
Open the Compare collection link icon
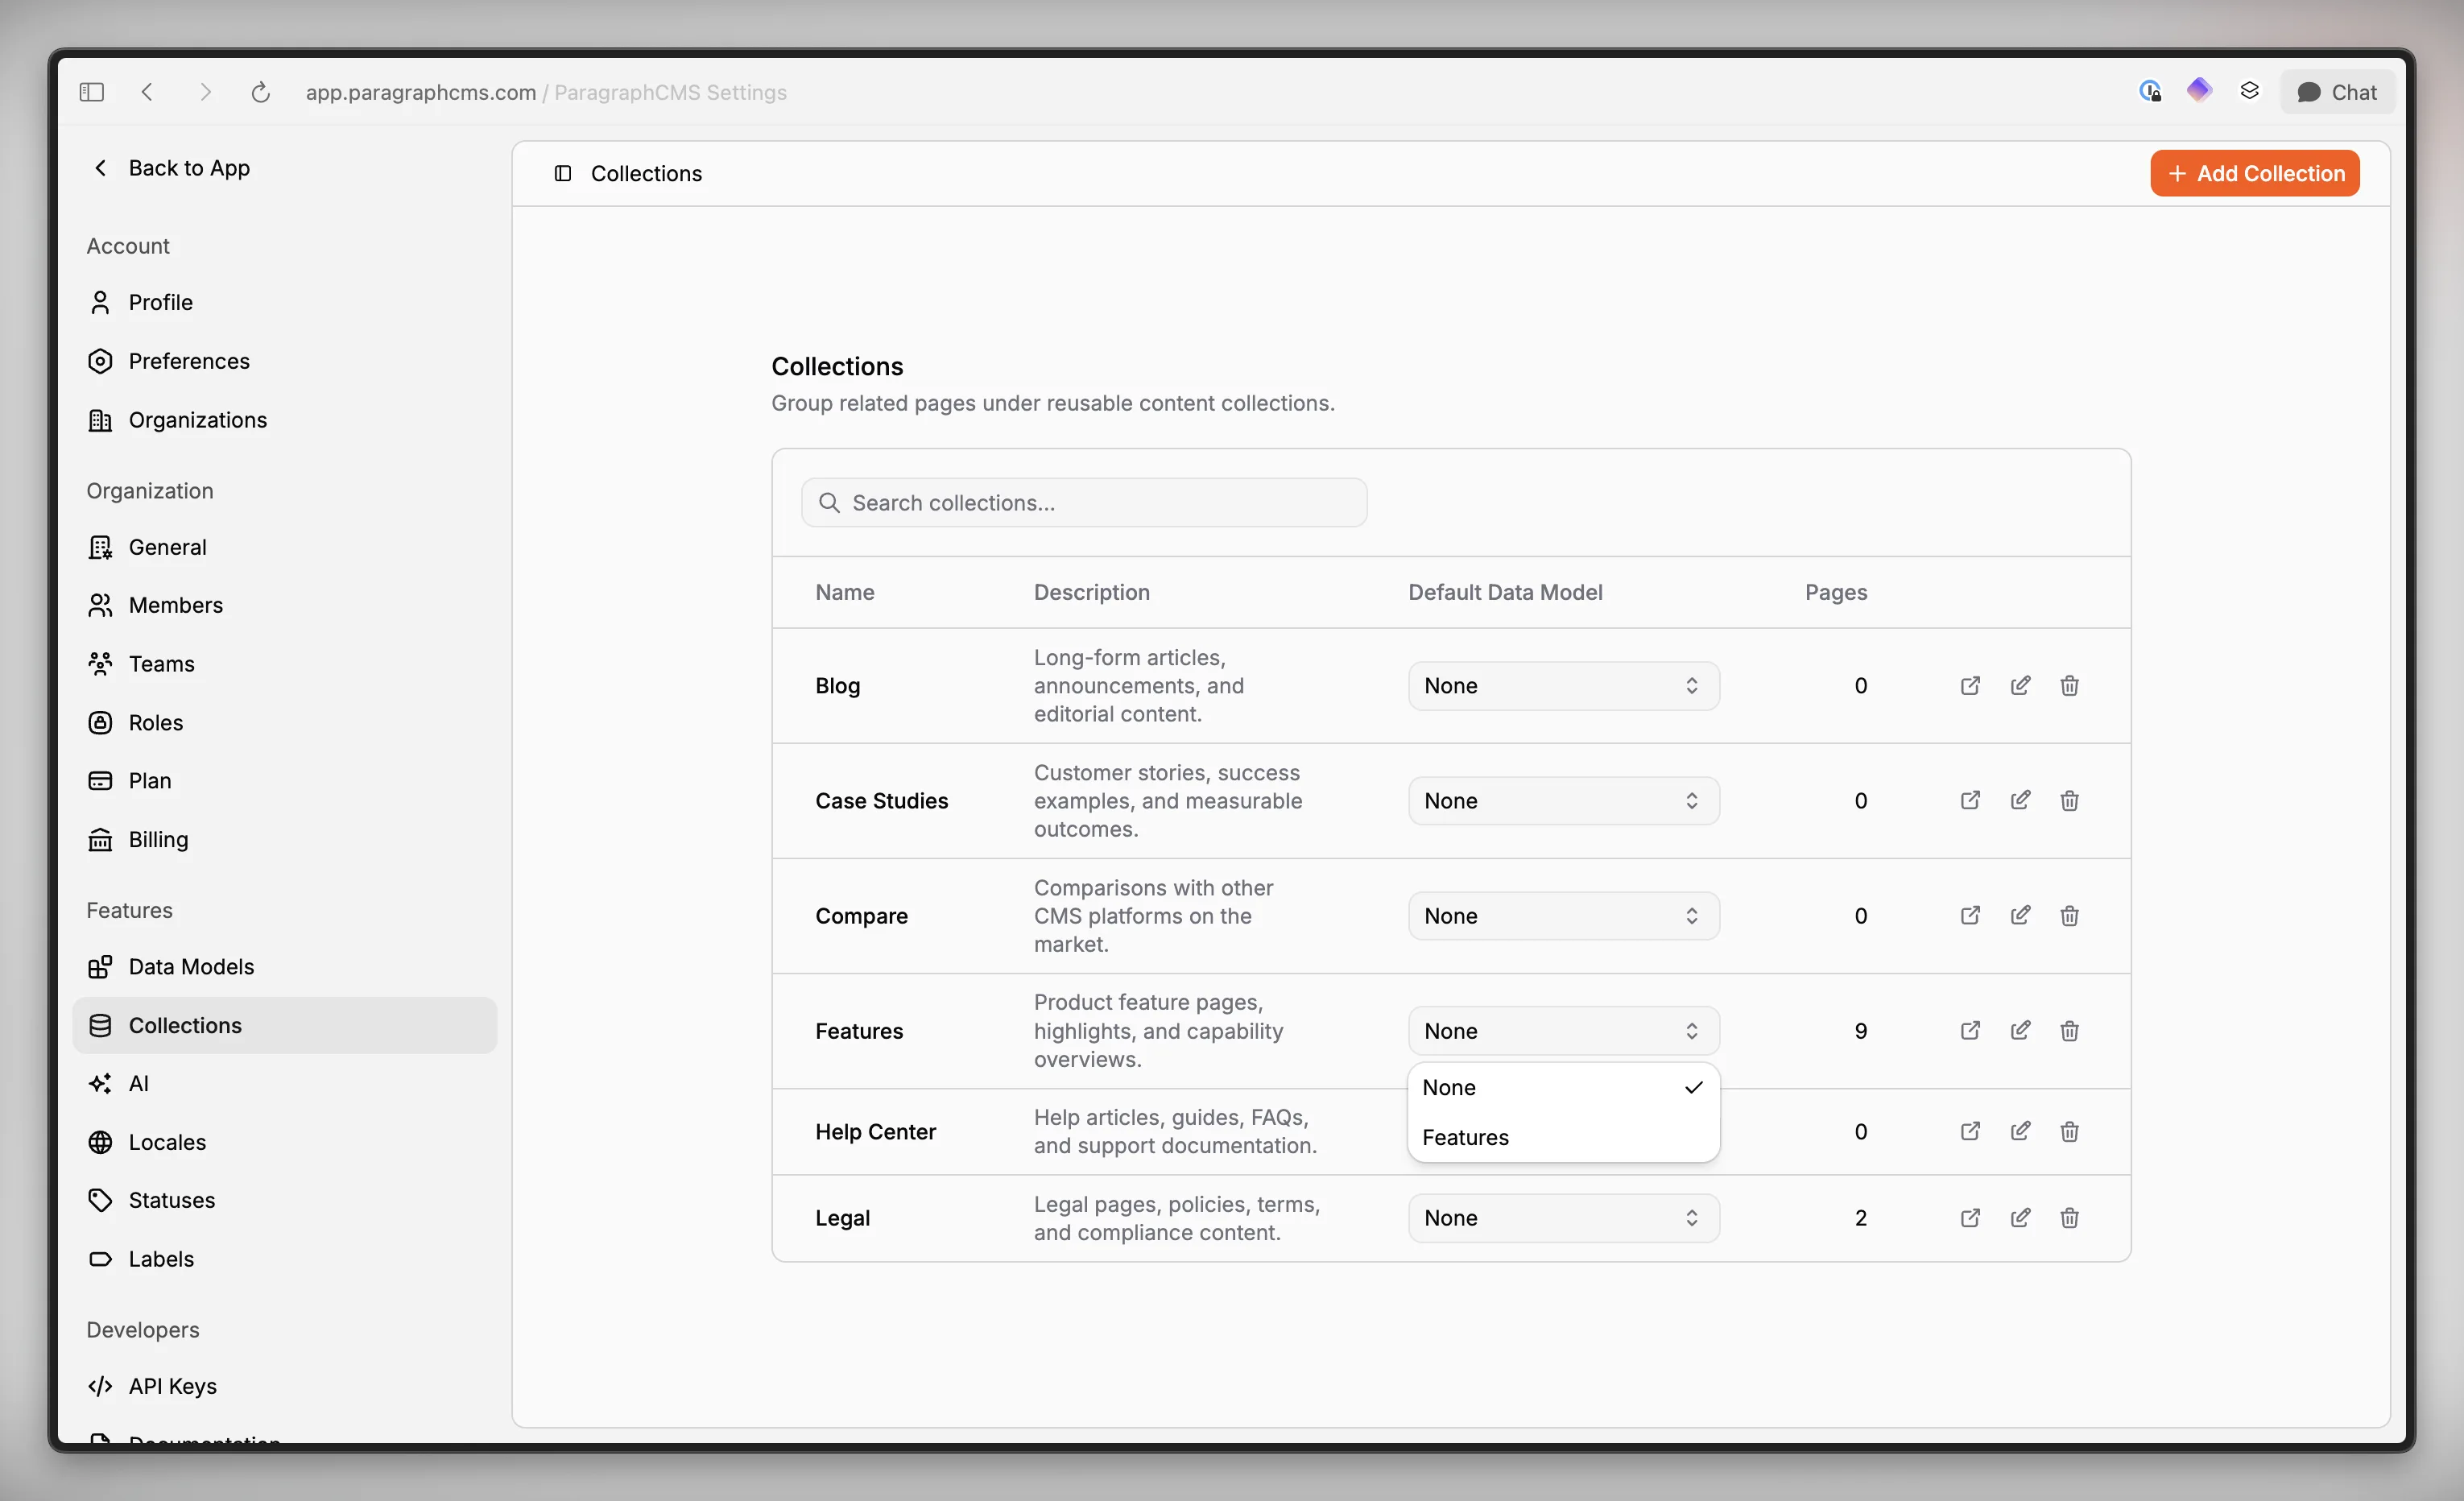[1970, 916]
